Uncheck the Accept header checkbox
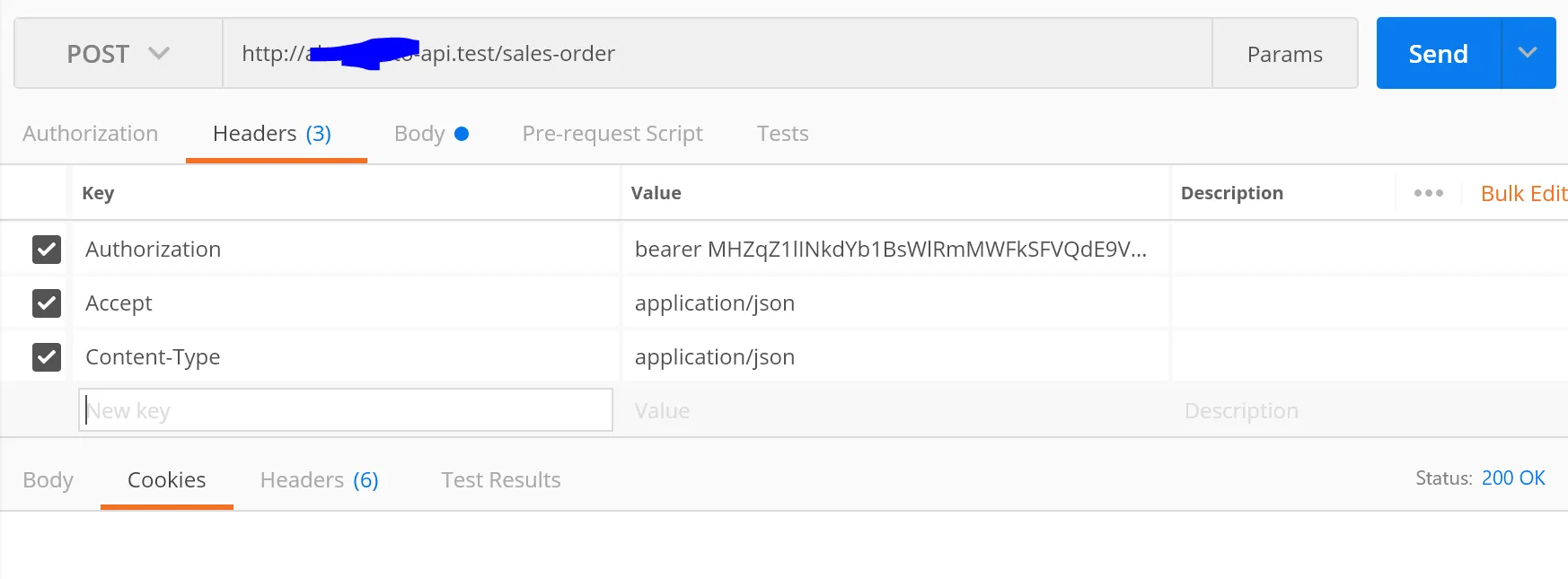1568x579 pixels. (x=47, y=303)
